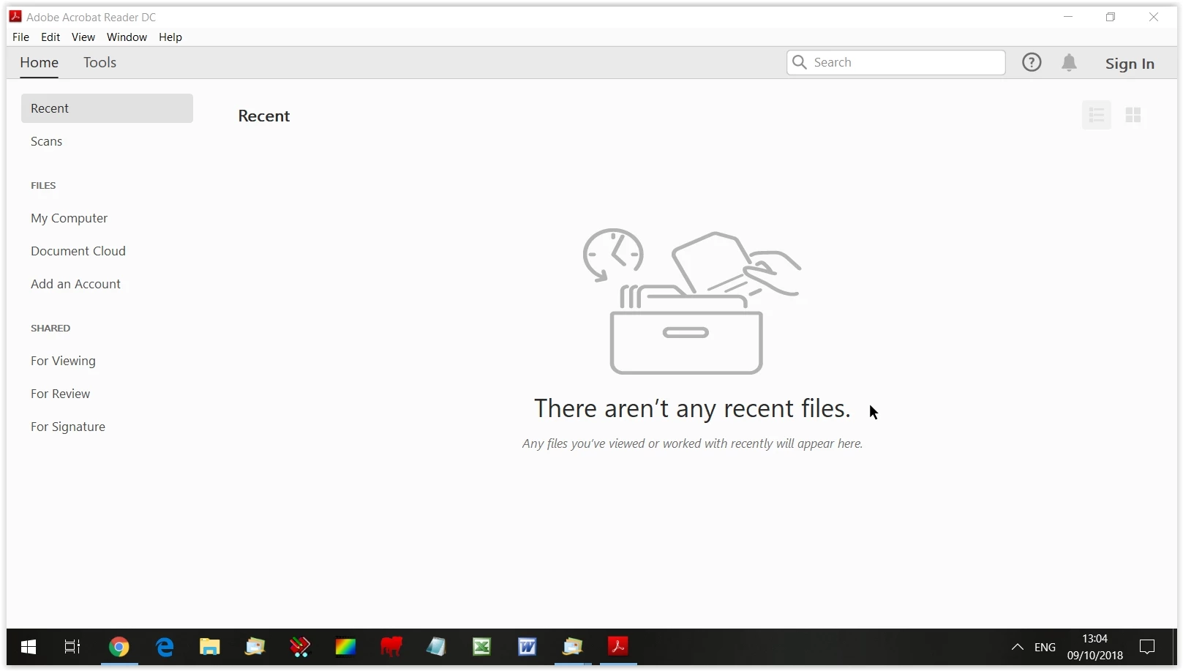Open the Windows Start button

[29, 647]
